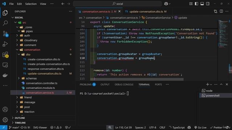232x130 pixels.
Task: Open the Run and Debug view
Action: 5,44
